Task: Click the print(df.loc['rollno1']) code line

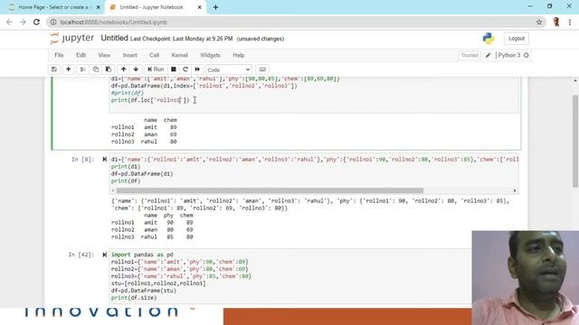Action: (150, 100)
